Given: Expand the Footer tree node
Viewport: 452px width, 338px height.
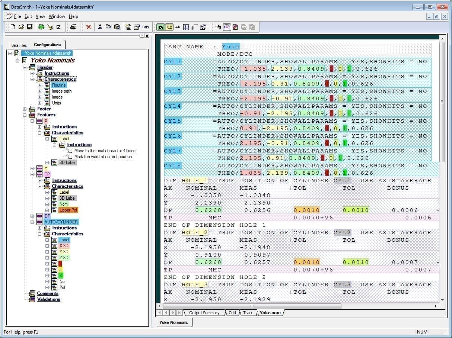Looking at the screenshot, I should click(x=25, y=109).
